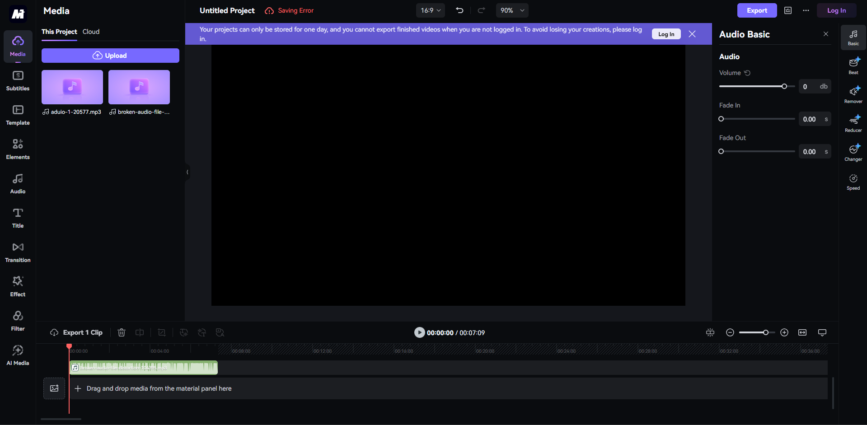Open the Speed settings tool
Image resolution: width=867 pixels, height=425 pixels.
[x=853, y=182]
